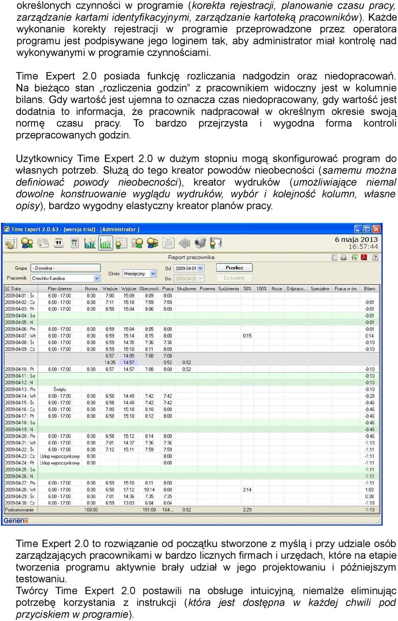398x621 pixels.
Task: Click the -1:18 total Bilans value
Action: [x=369, y=510]
